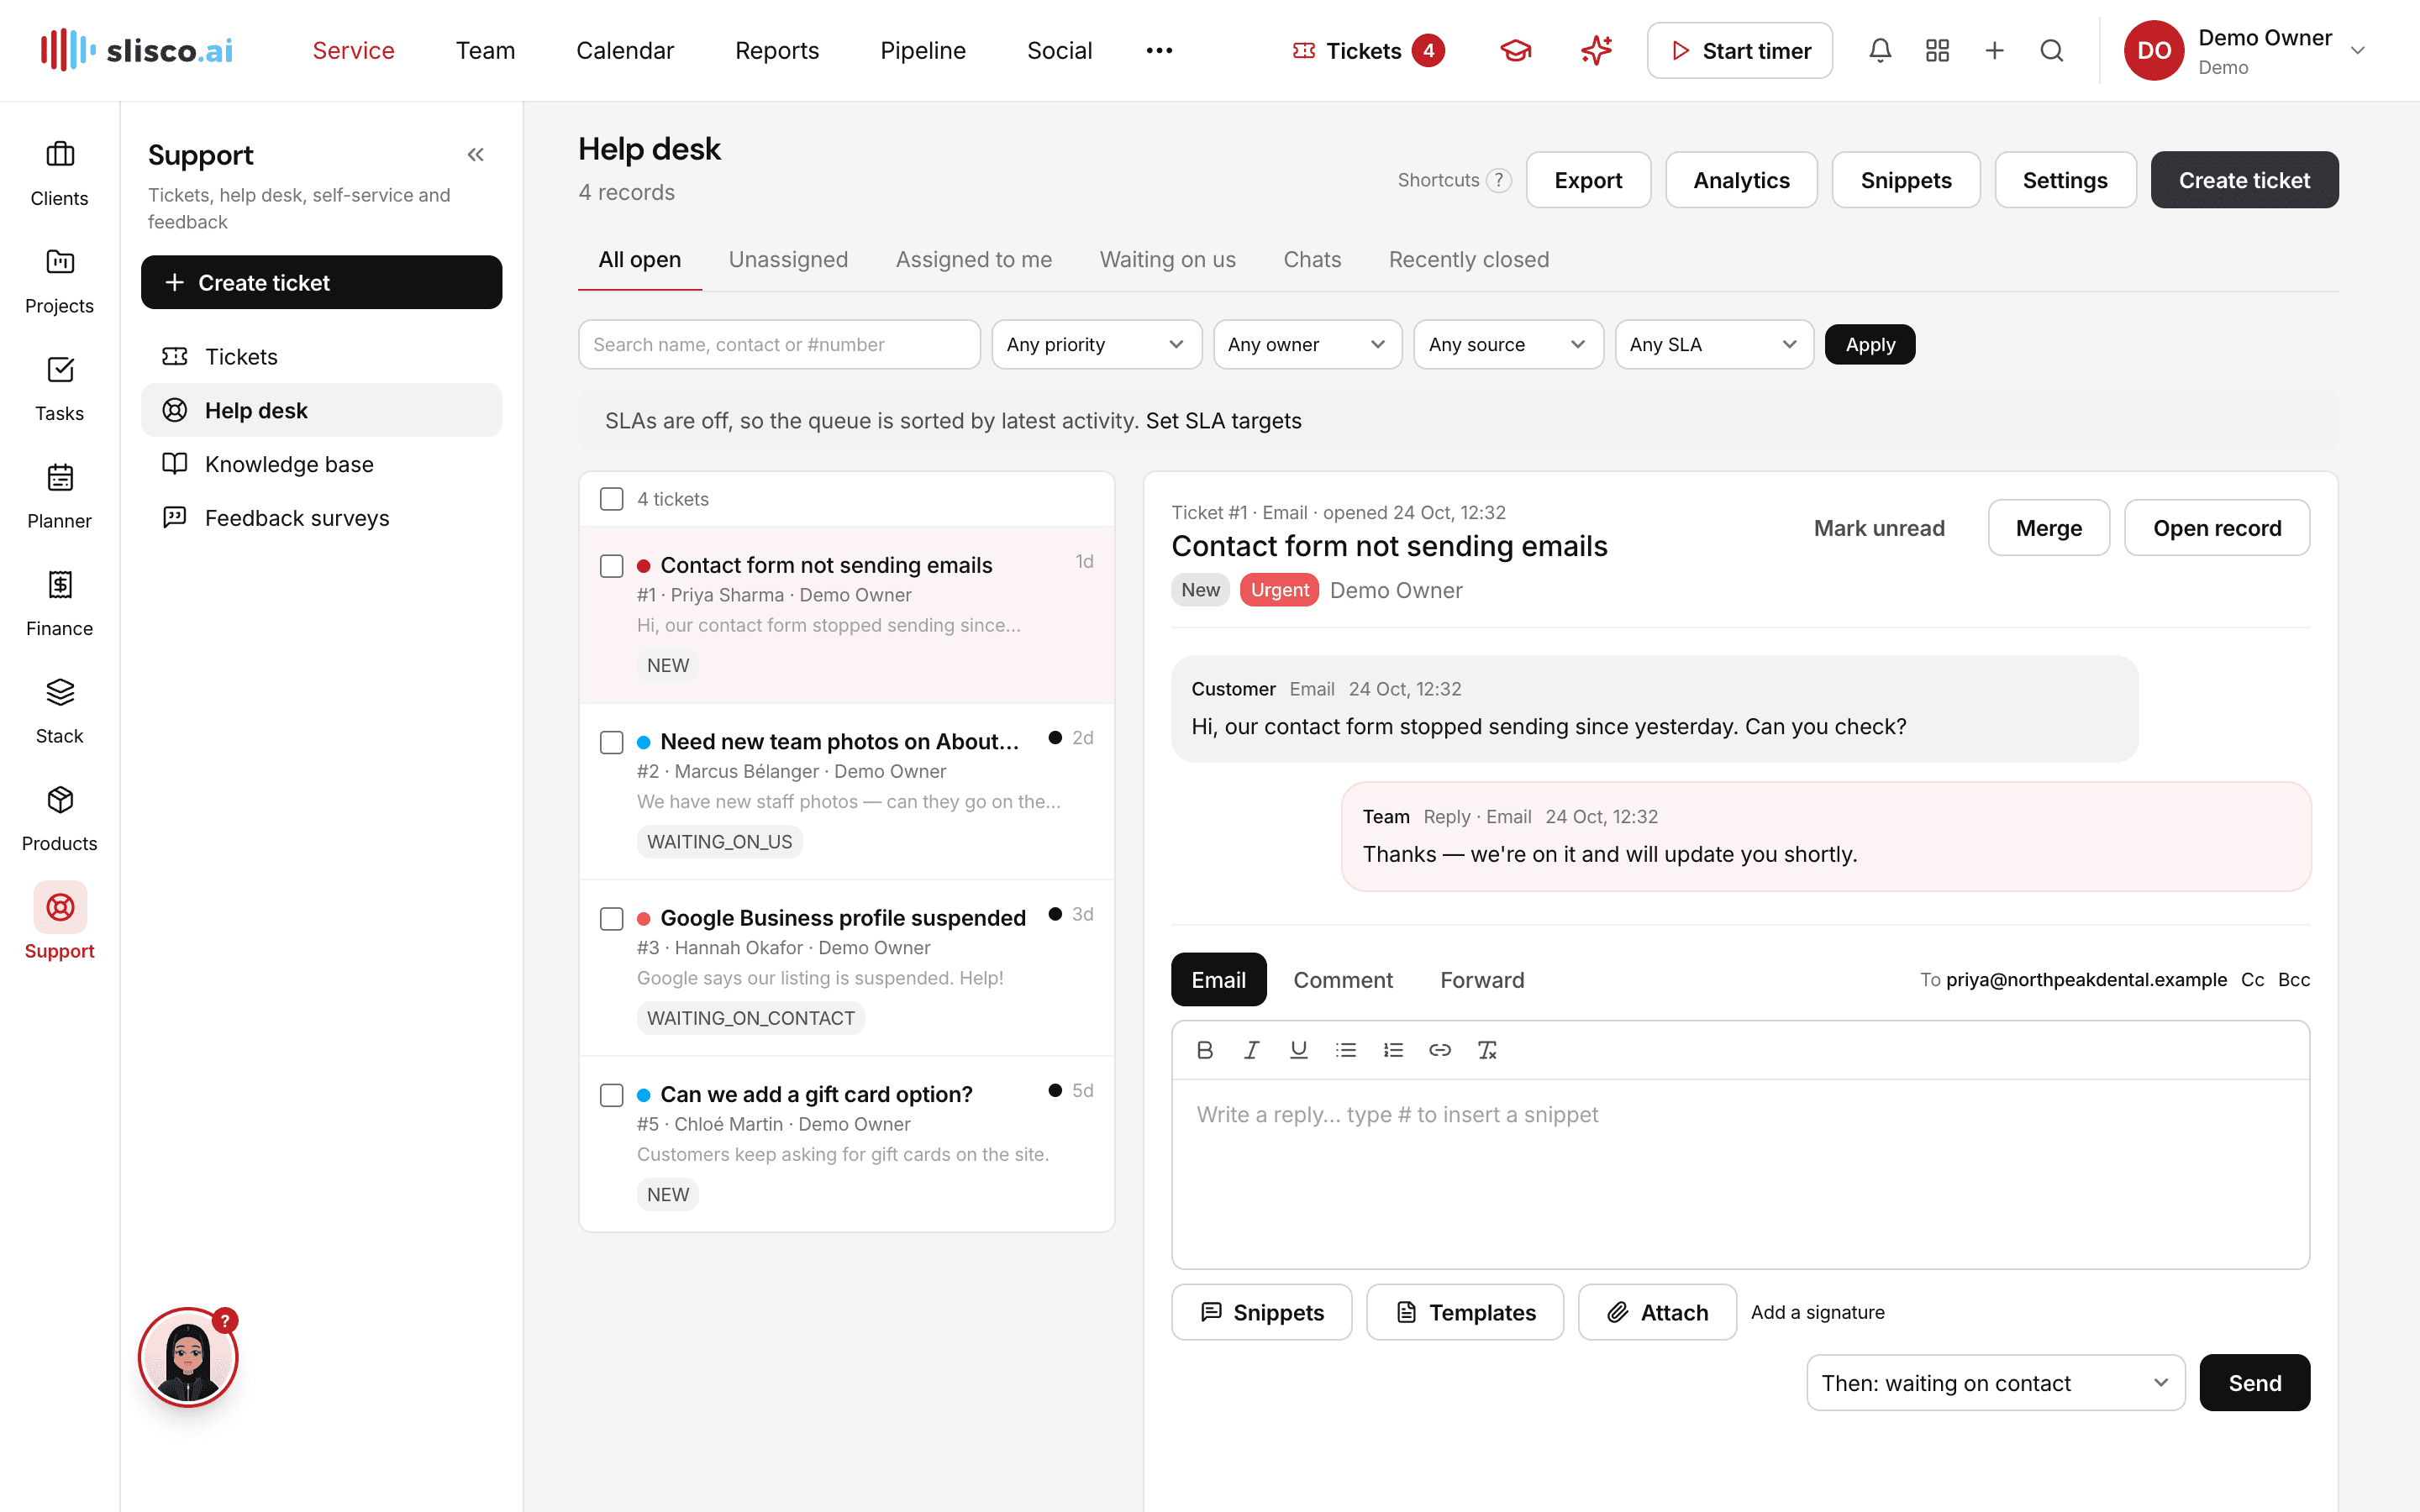Viewport: 2420px width, 1512px height.
Task: Click the plus quick-add icon in the header
Action: [1994, 50]
